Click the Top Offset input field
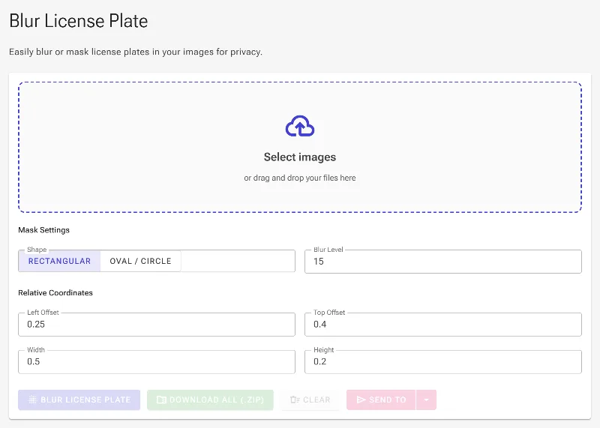The height and width of the screenshot is (428, 600). tap(443, 325)
